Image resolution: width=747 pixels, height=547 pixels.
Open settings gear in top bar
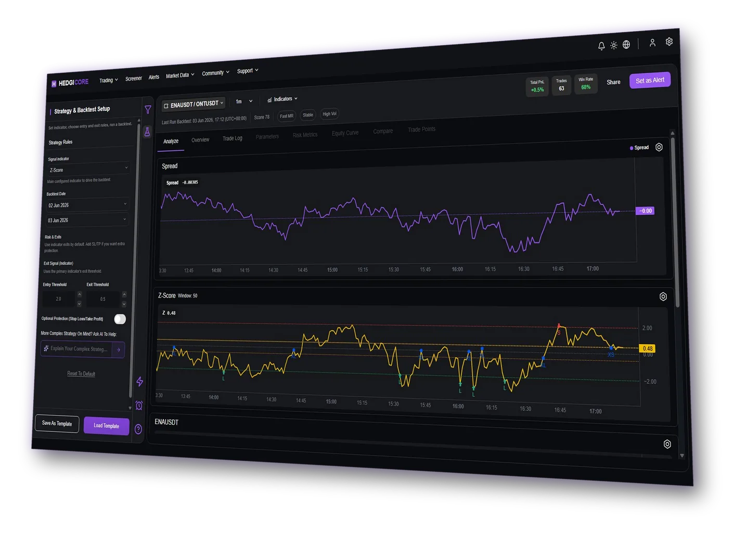669,42
